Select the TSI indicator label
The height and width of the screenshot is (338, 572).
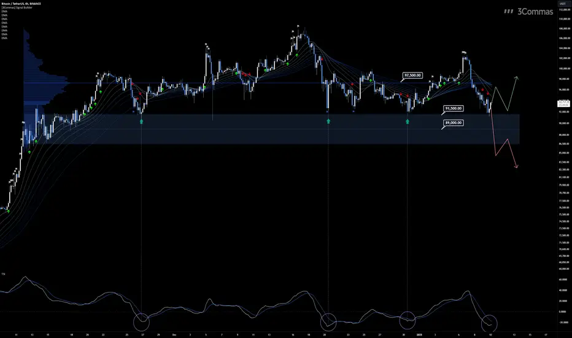(3, 273)
